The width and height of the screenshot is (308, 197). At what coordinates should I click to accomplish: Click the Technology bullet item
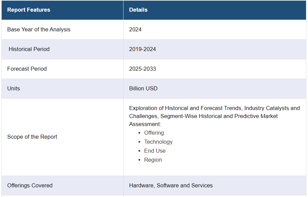pyautogui.click(x=158, y=142)
